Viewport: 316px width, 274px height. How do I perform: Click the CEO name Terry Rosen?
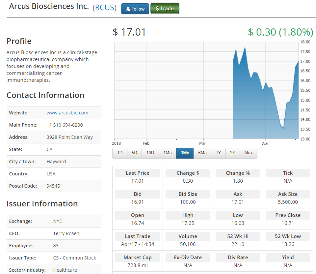click(66, 233)
